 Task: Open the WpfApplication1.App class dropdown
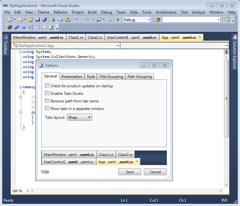66,46
